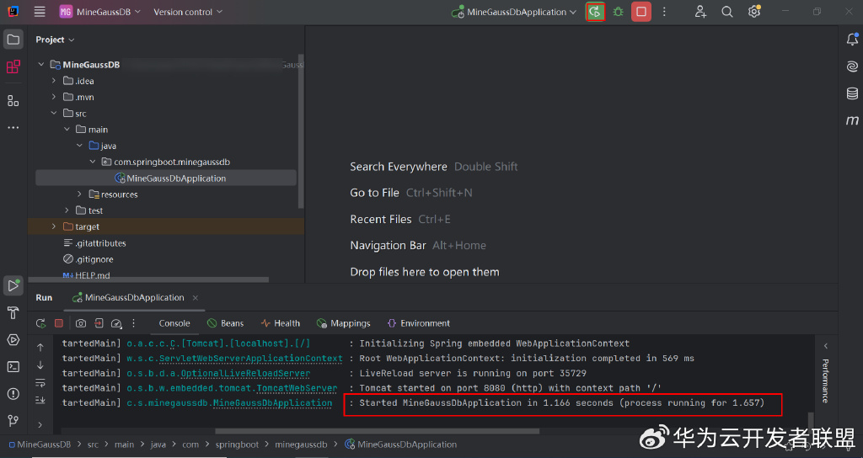Expand the .mvn folder
The image size is (863, 458).
(x=53, y=97)
